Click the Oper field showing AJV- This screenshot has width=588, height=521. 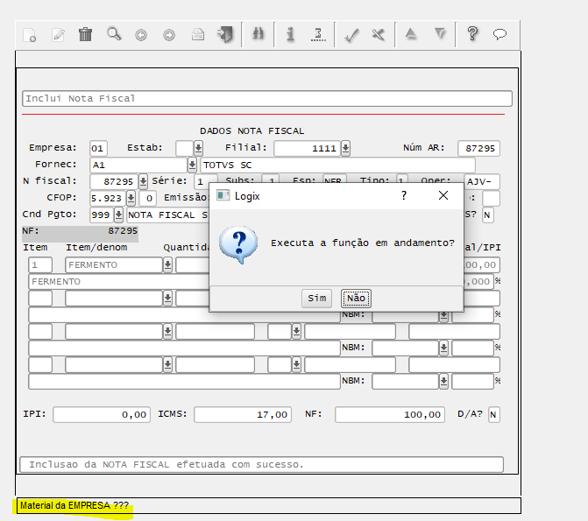click(481, 182)
